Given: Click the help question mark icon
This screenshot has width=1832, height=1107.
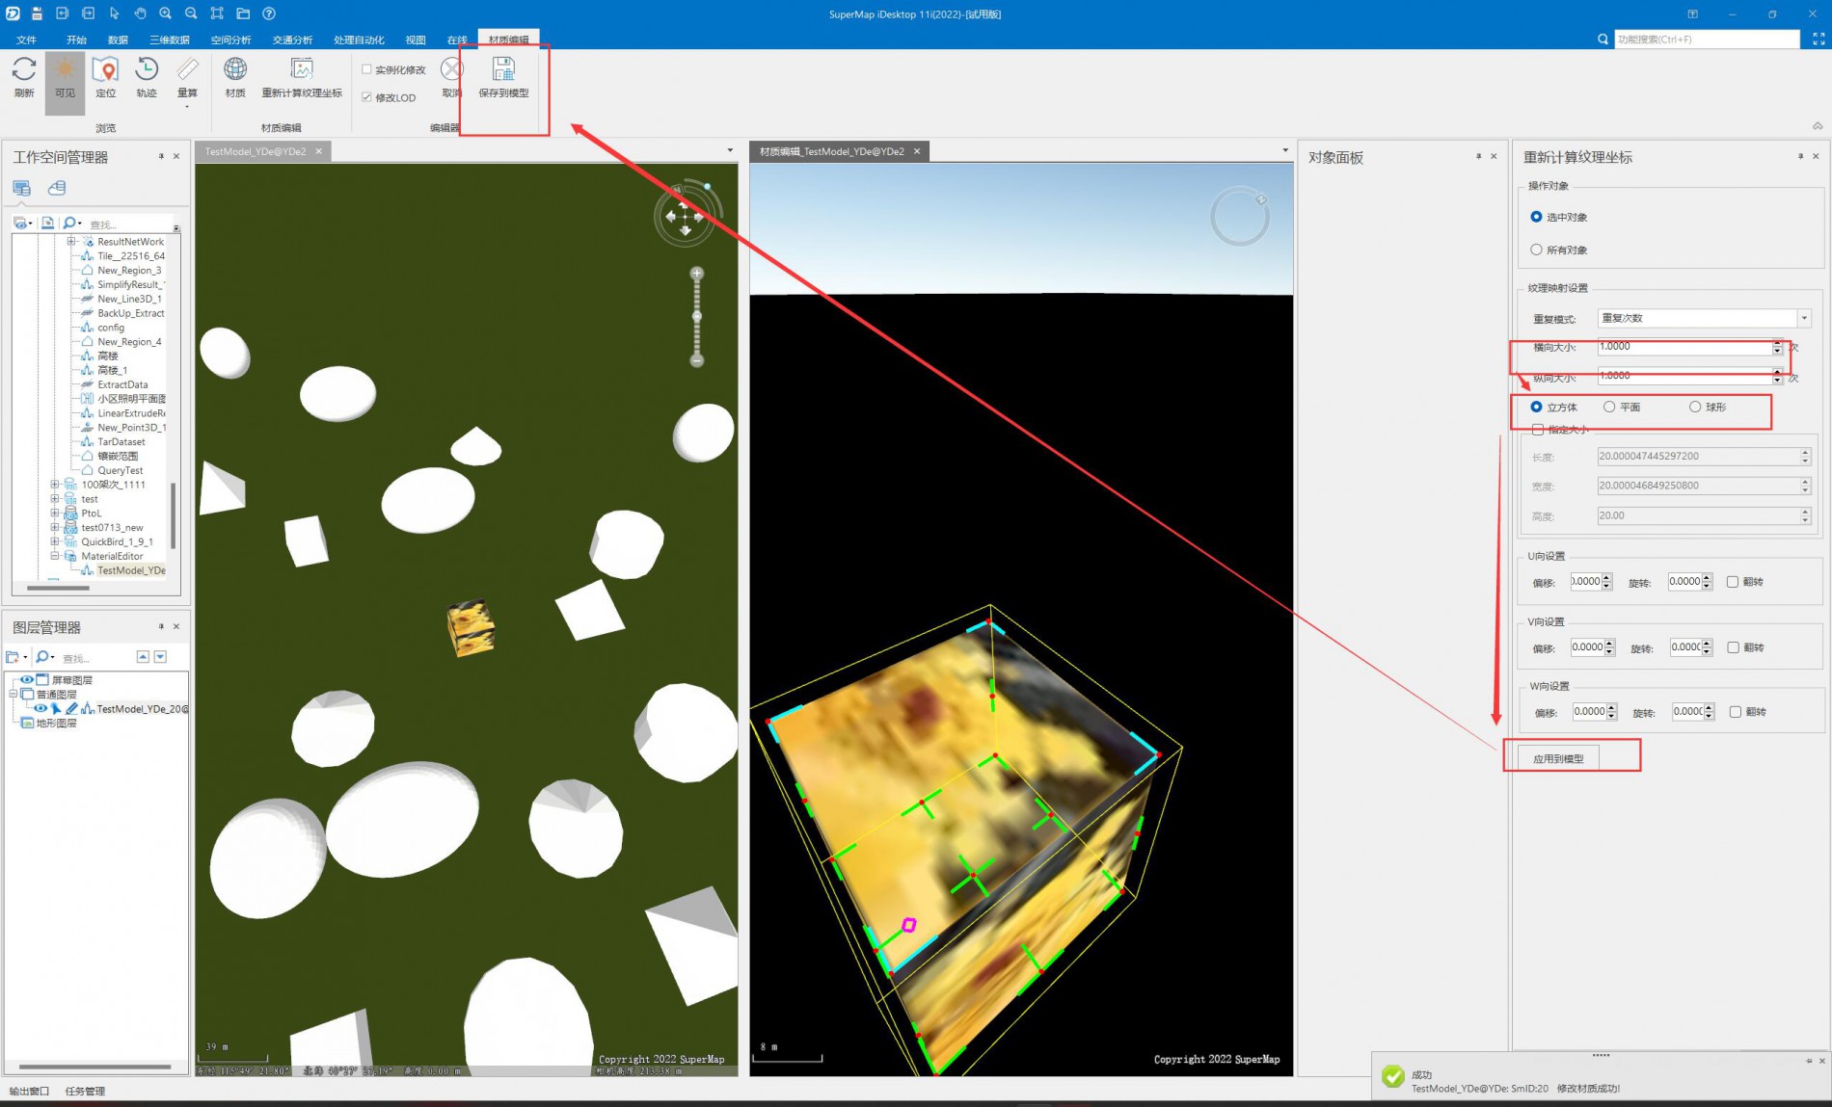Looking at the screenshot, I should point(269,13).
